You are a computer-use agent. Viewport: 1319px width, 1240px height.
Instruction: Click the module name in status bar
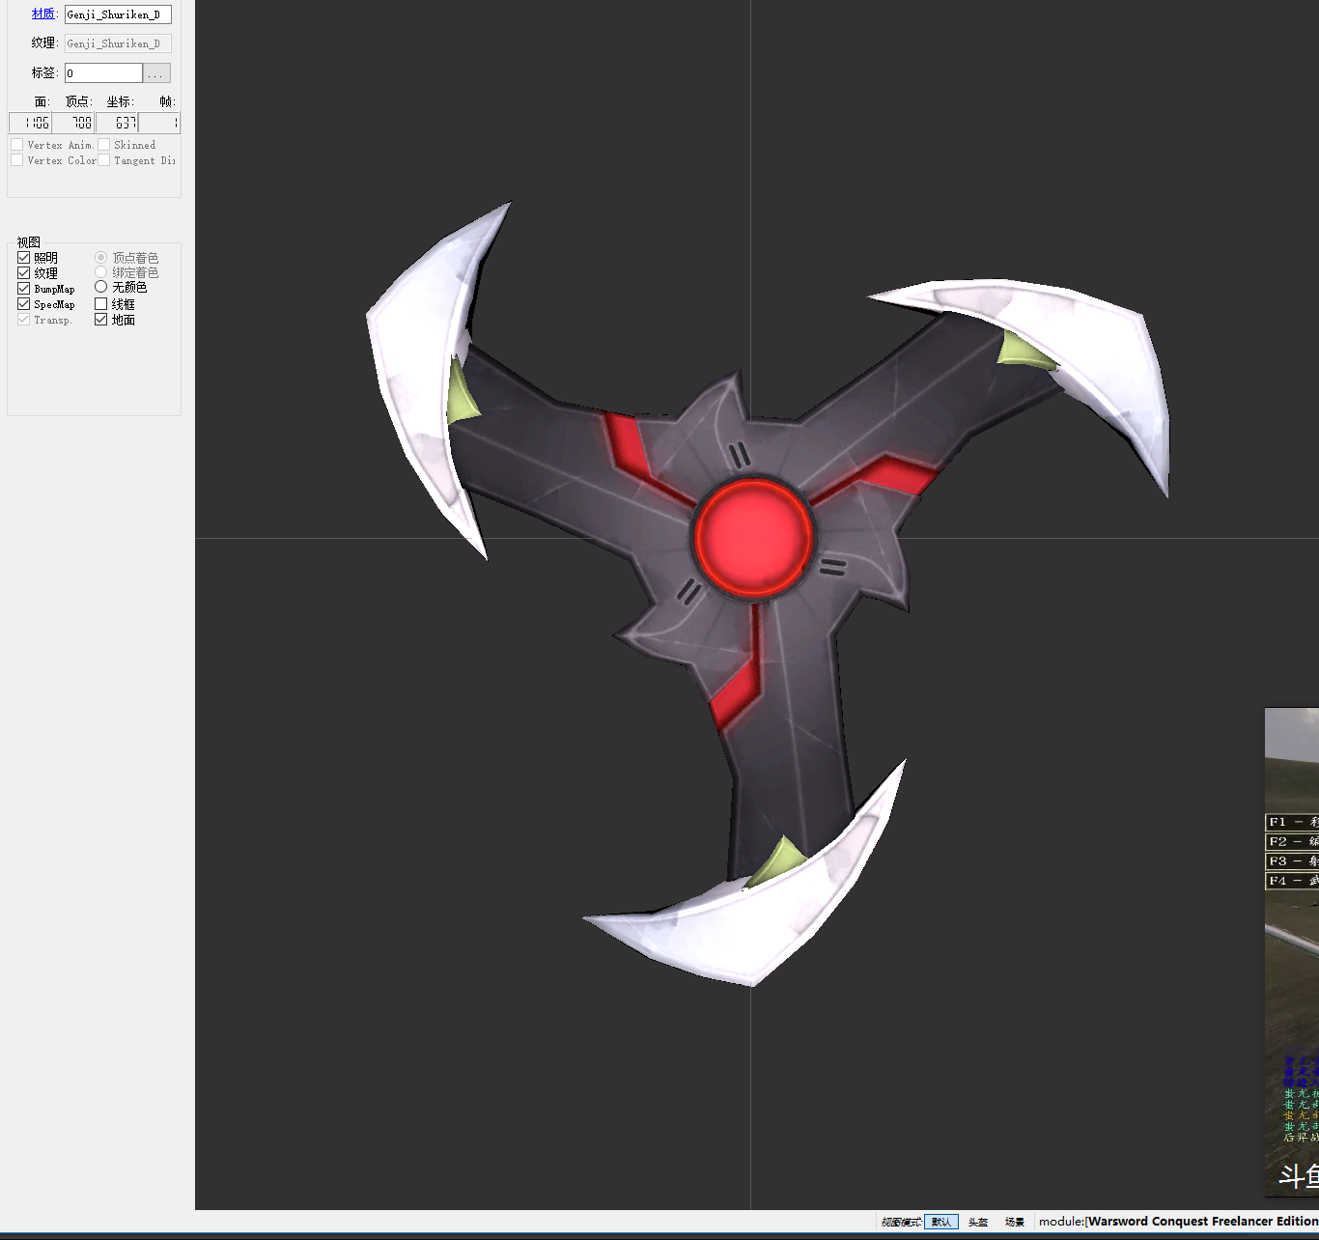coord(1178,1222)
